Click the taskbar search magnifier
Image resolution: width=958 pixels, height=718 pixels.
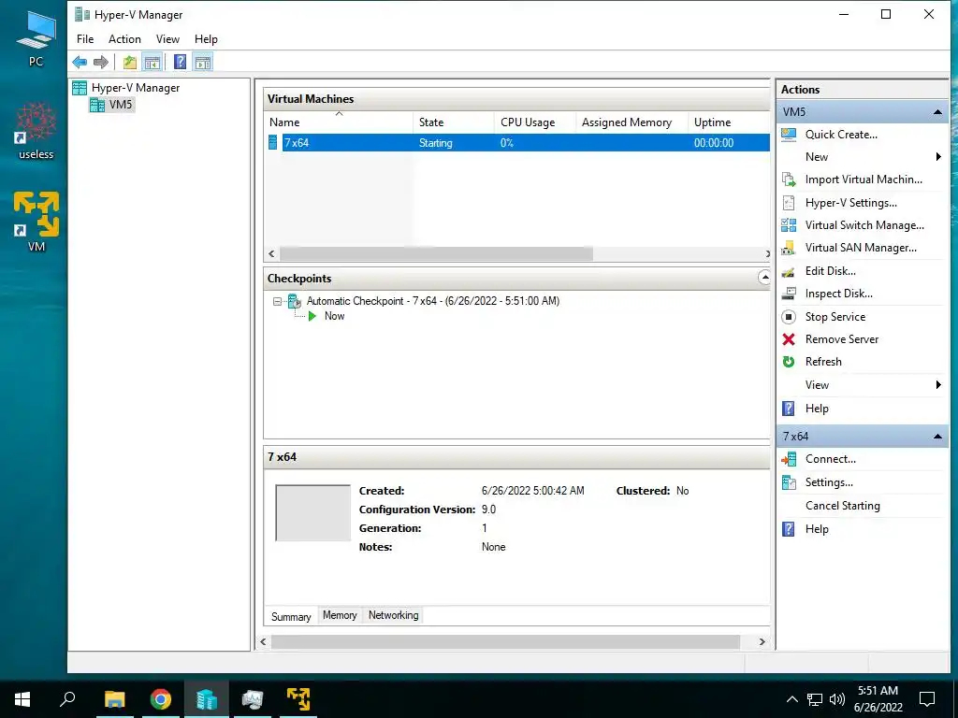[x=67, y=699]
